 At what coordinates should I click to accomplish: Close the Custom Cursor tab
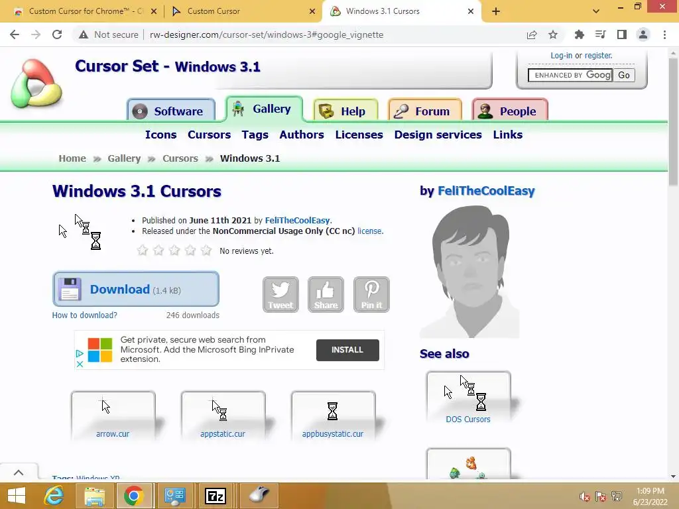312,11
